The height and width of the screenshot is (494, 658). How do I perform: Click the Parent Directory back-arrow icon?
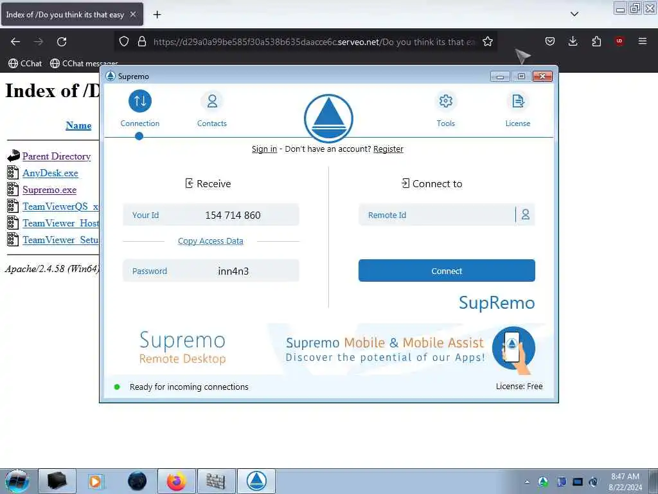[13, 156]
